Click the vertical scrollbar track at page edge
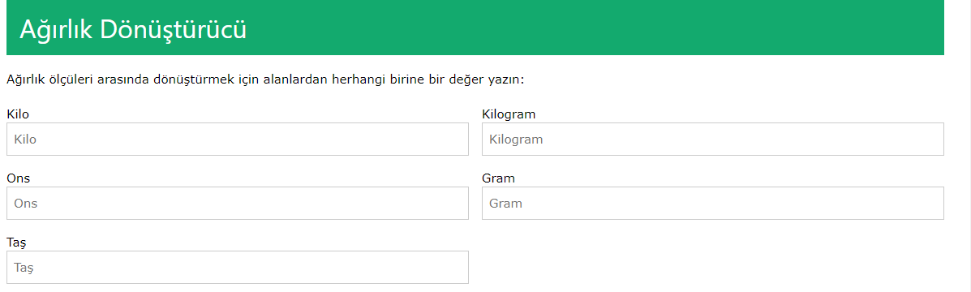Viewport: 971px width, 292px height. (965, 146)
